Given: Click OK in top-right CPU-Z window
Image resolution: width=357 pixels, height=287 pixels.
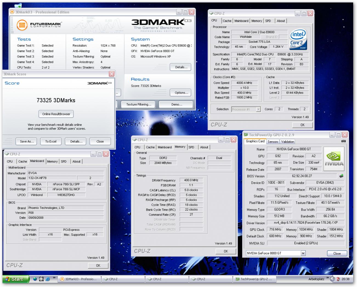Looking at the screenshot, I should pos(302,125).
